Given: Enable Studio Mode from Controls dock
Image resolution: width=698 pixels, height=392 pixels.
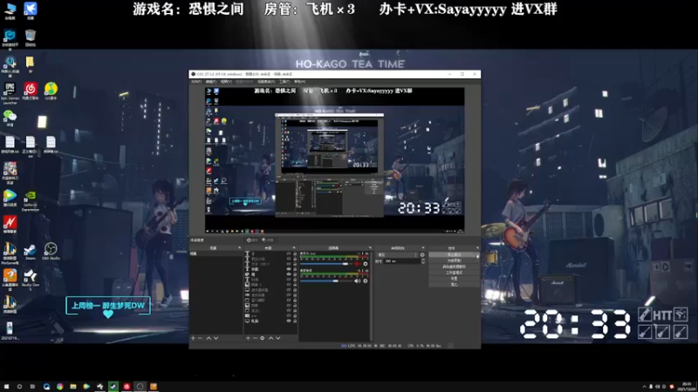Looking at the screenshot, I should 454,273.
